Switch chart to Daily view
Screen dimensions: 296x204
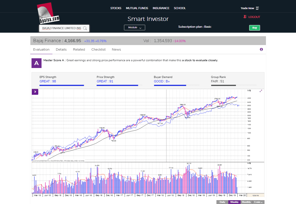(222, 202)
